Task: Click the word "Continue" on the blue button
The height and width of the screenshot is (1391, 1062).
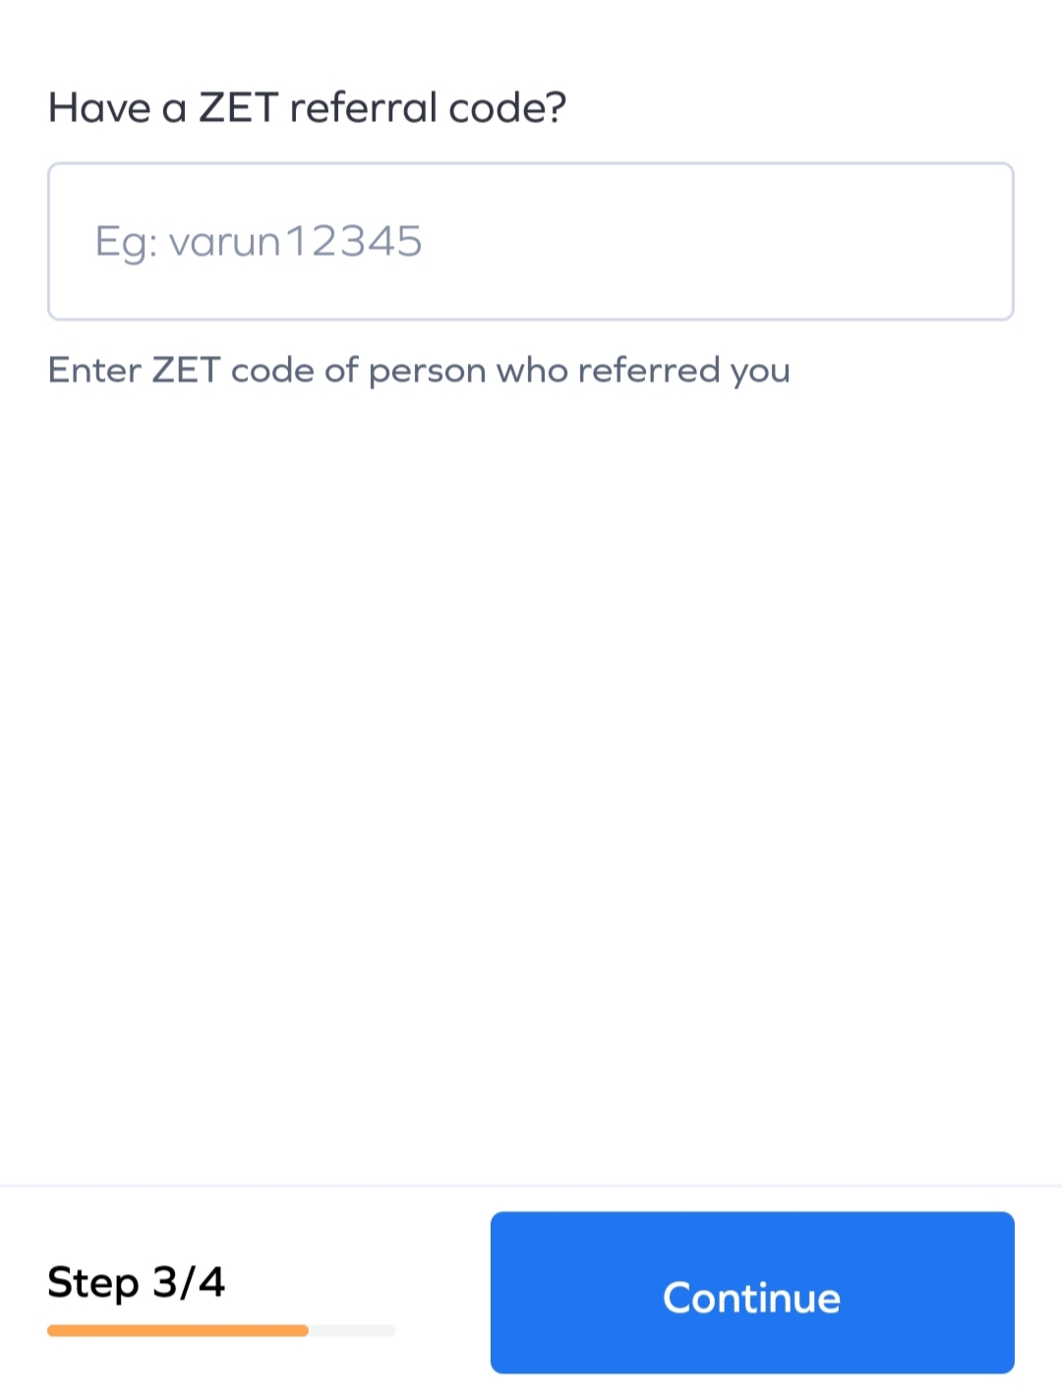Action: coord(752,1298)
